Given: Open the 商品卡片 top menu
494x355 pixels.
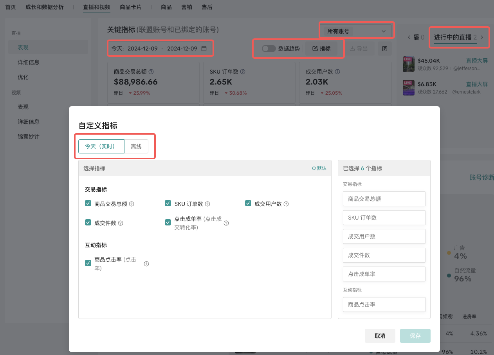Looking at the screenshot, I should 130,7.
